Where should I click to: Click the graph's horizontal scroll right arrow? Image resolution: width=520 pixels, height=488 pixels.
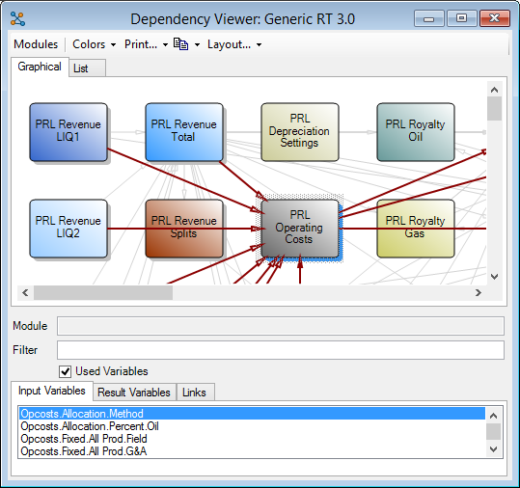pos(478,293)
